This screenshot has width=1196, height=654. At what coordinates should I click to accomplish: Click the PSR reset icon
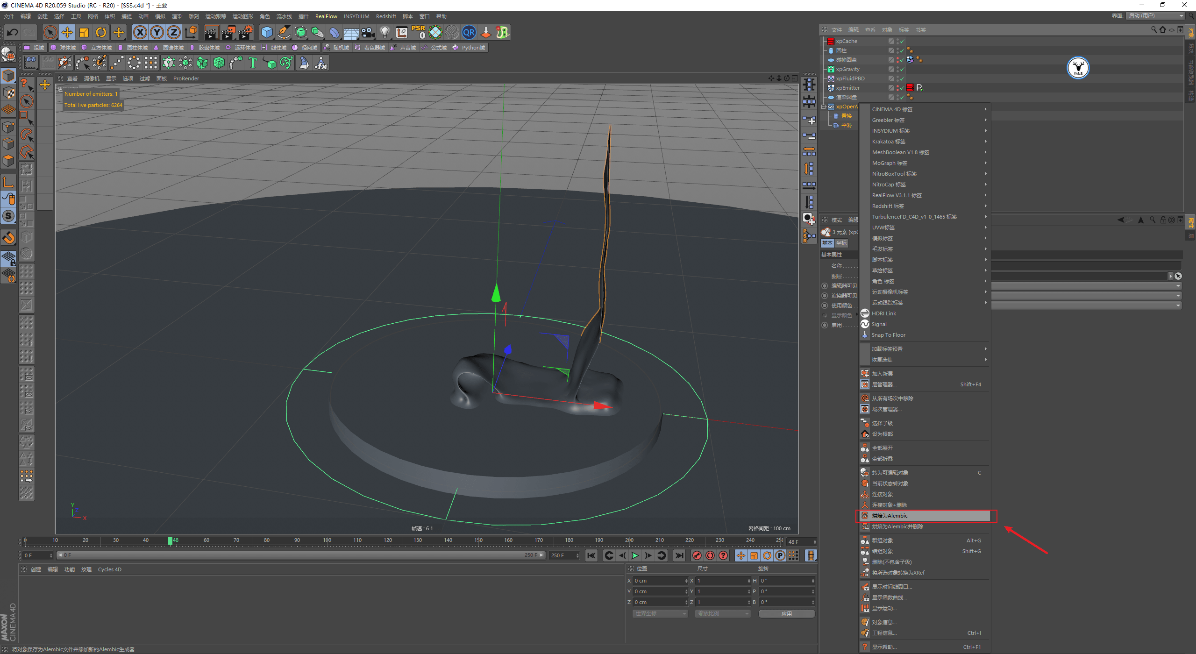tap(418, 32)
